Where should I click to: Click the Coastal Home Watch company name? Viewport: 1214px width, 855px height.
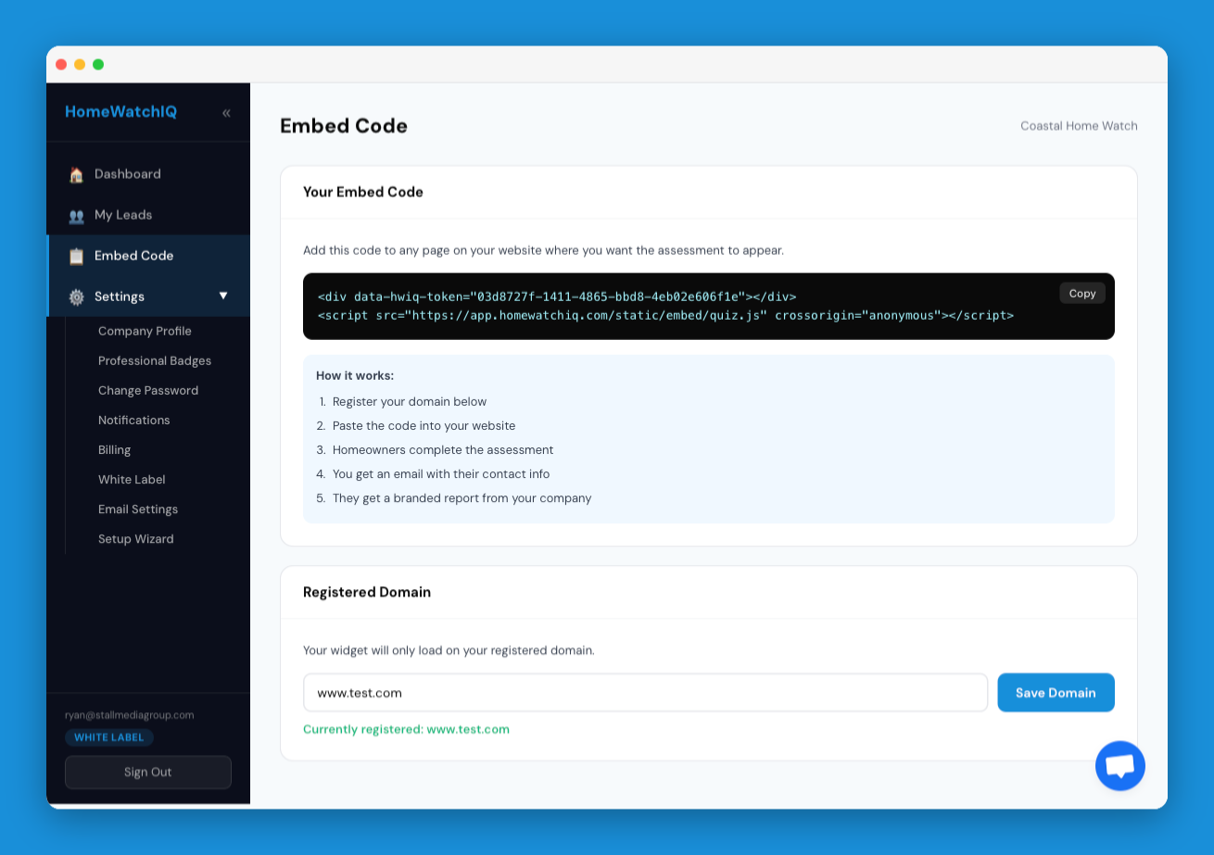pos(1079,126)
